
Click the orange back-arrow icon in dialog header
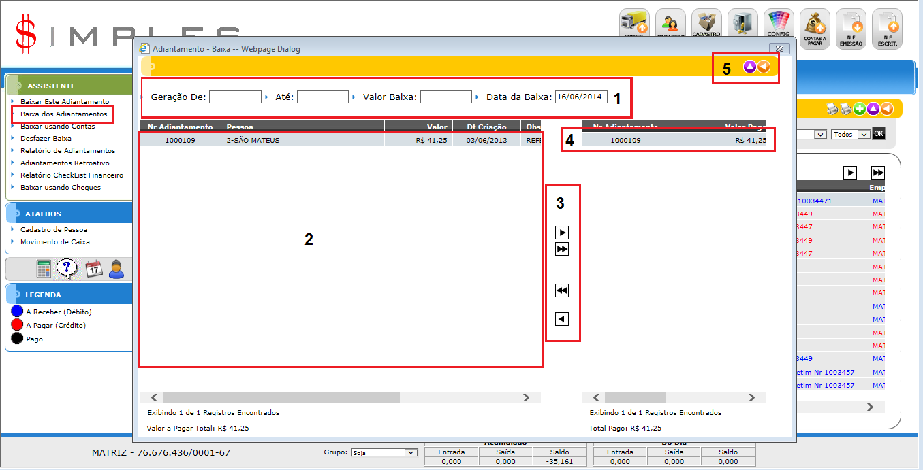(x=764, y=67)
